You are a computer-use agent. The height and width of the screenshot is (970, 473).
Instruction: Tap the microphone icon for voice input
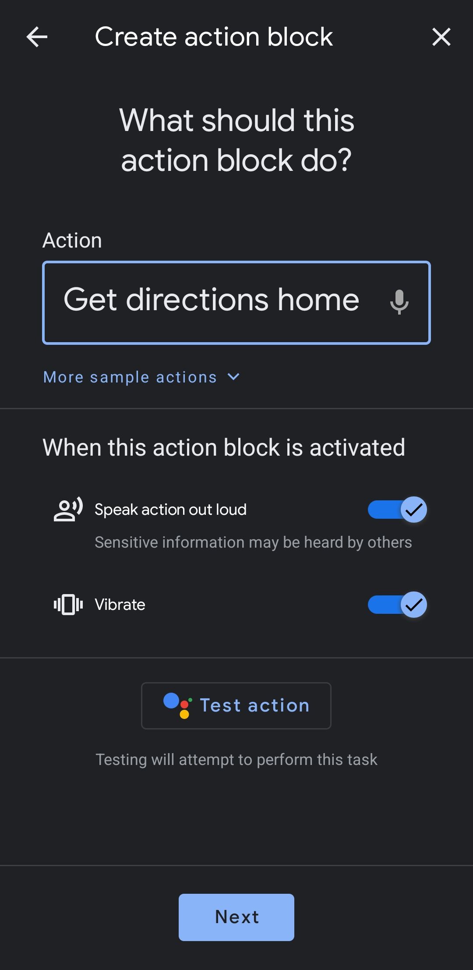399,302
